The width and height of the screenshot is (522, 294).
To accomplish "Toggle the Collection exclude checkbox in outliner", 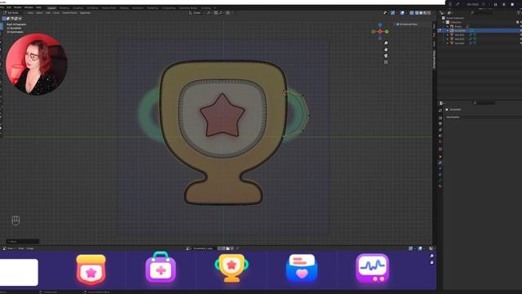I will (517, 22).
